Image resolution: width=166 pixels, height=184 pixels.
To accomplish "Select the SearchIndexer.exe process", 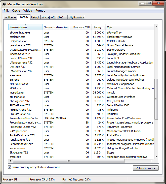I will [81, 144].
